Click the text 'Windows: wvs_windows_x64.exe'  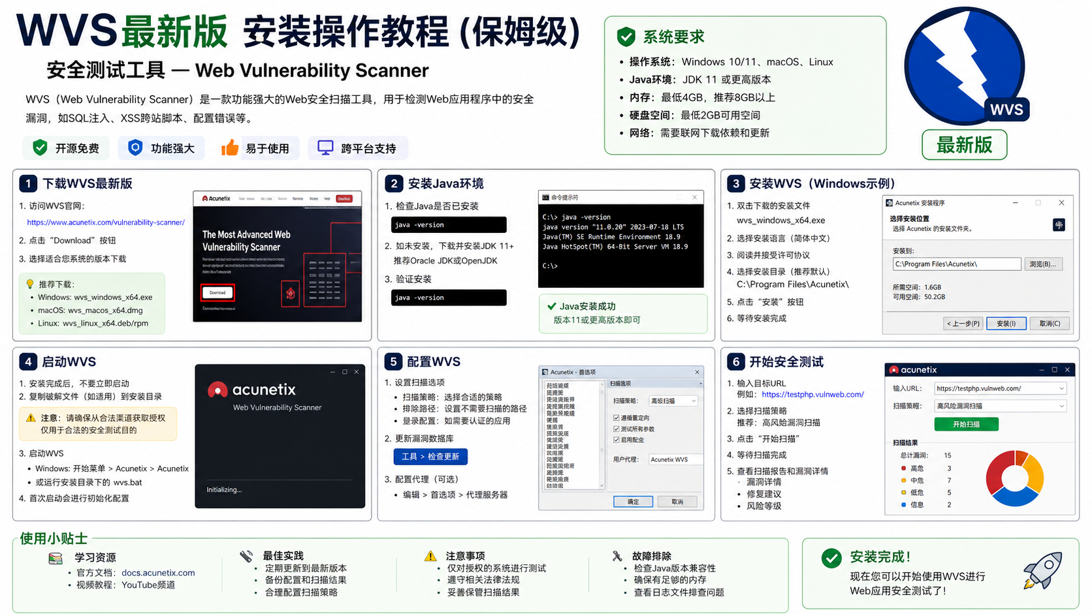coord(95,298)
